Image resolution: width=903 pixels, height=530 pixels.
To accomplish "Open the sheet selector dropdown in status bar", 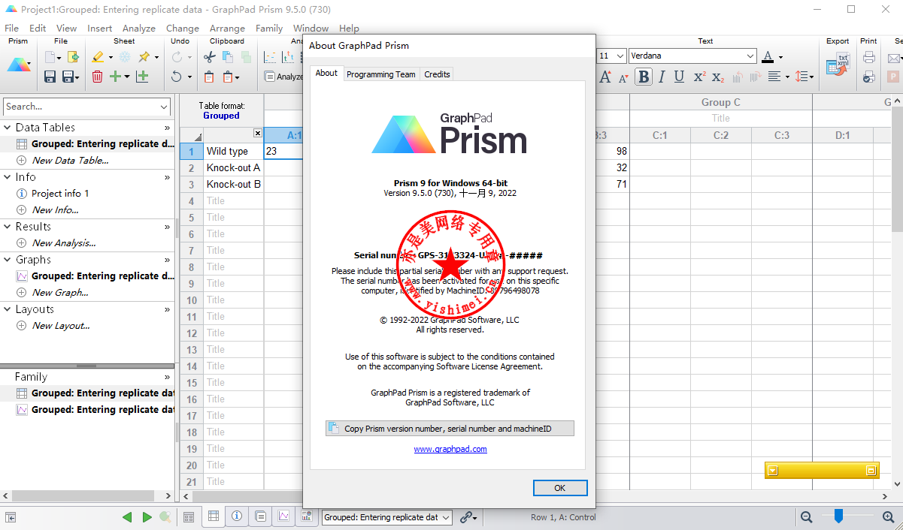I will pos(446,517).
